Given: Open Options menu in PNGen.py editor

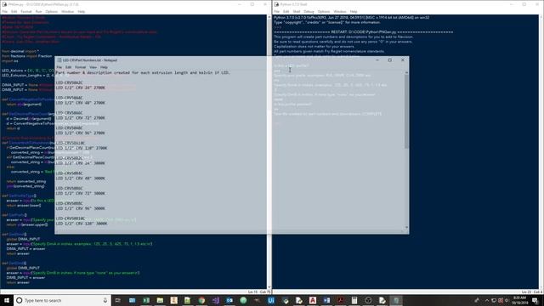Looking at the screenshot, I should [51, 11].
